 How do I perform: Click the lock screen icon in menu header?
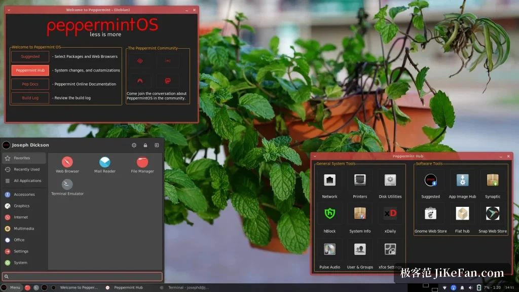point(145,145)
